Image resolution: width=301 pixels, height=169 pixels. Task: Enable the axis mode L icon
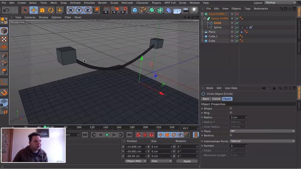4,83
